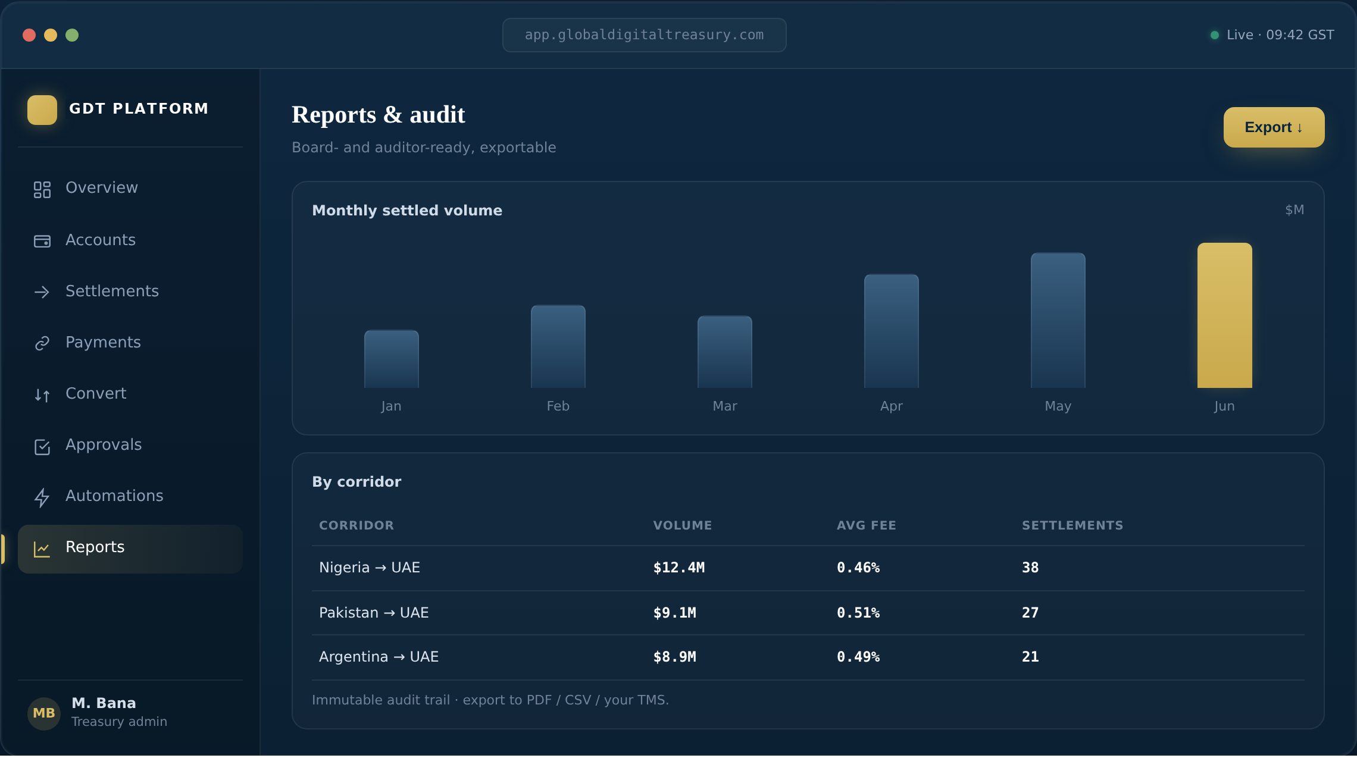Screen dimensions: 1357x758
Task: Click the VOLUME column header
Action: click(683, 525)
